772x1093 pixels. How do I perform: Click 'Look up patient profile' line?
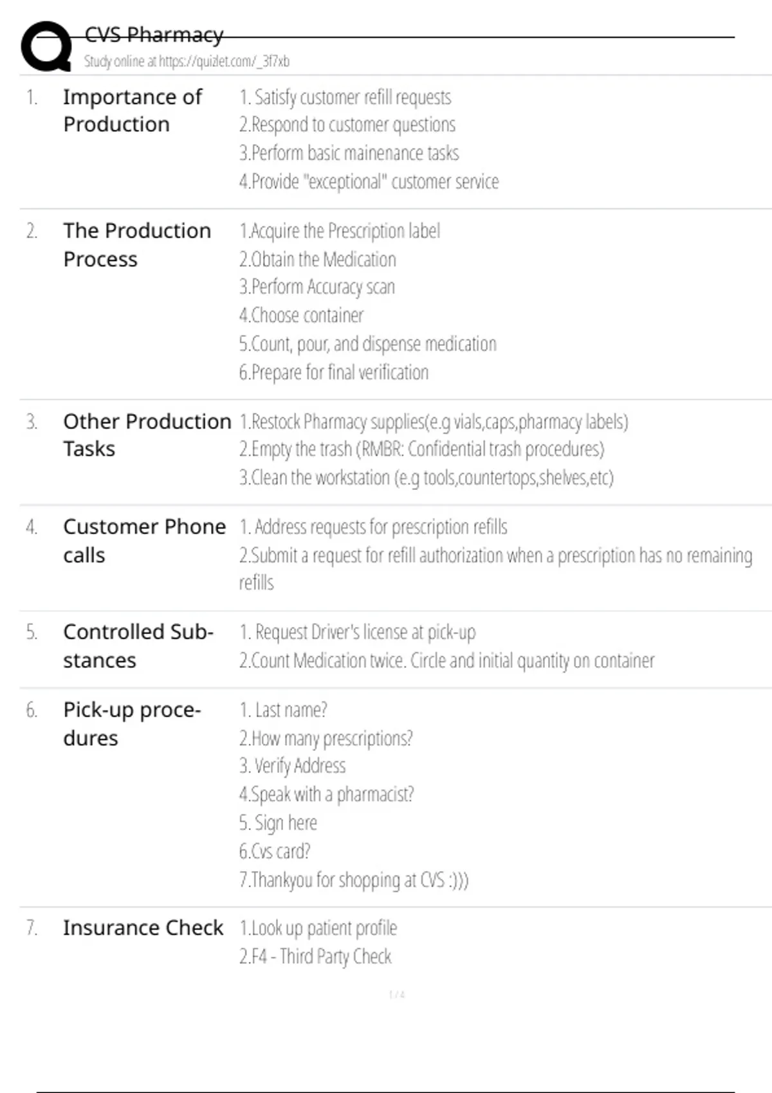[318, 928]
